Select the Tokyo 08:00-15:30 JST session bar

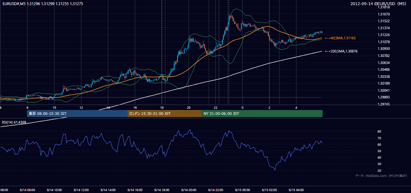(77, 114)
